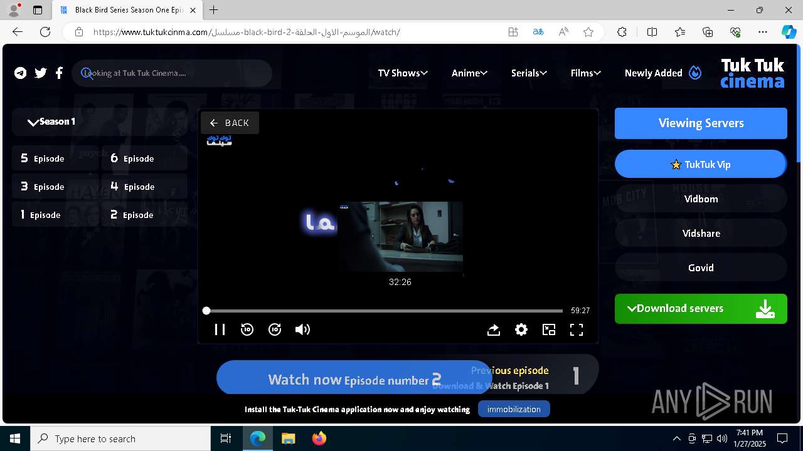Open Edge settings and more menu
The width and height of the screenshot is (803, 451).
763,32
